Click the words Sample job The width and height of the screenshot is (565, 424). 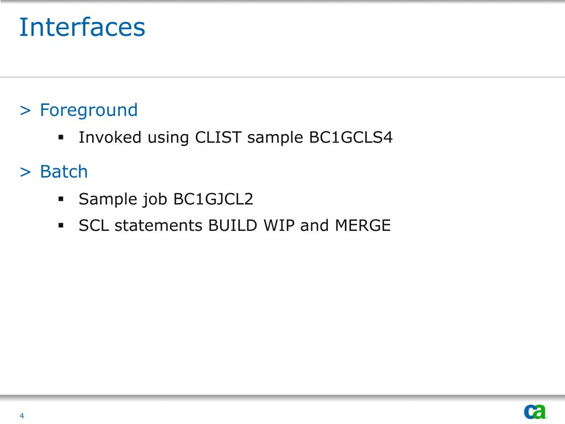pos(123,199)
